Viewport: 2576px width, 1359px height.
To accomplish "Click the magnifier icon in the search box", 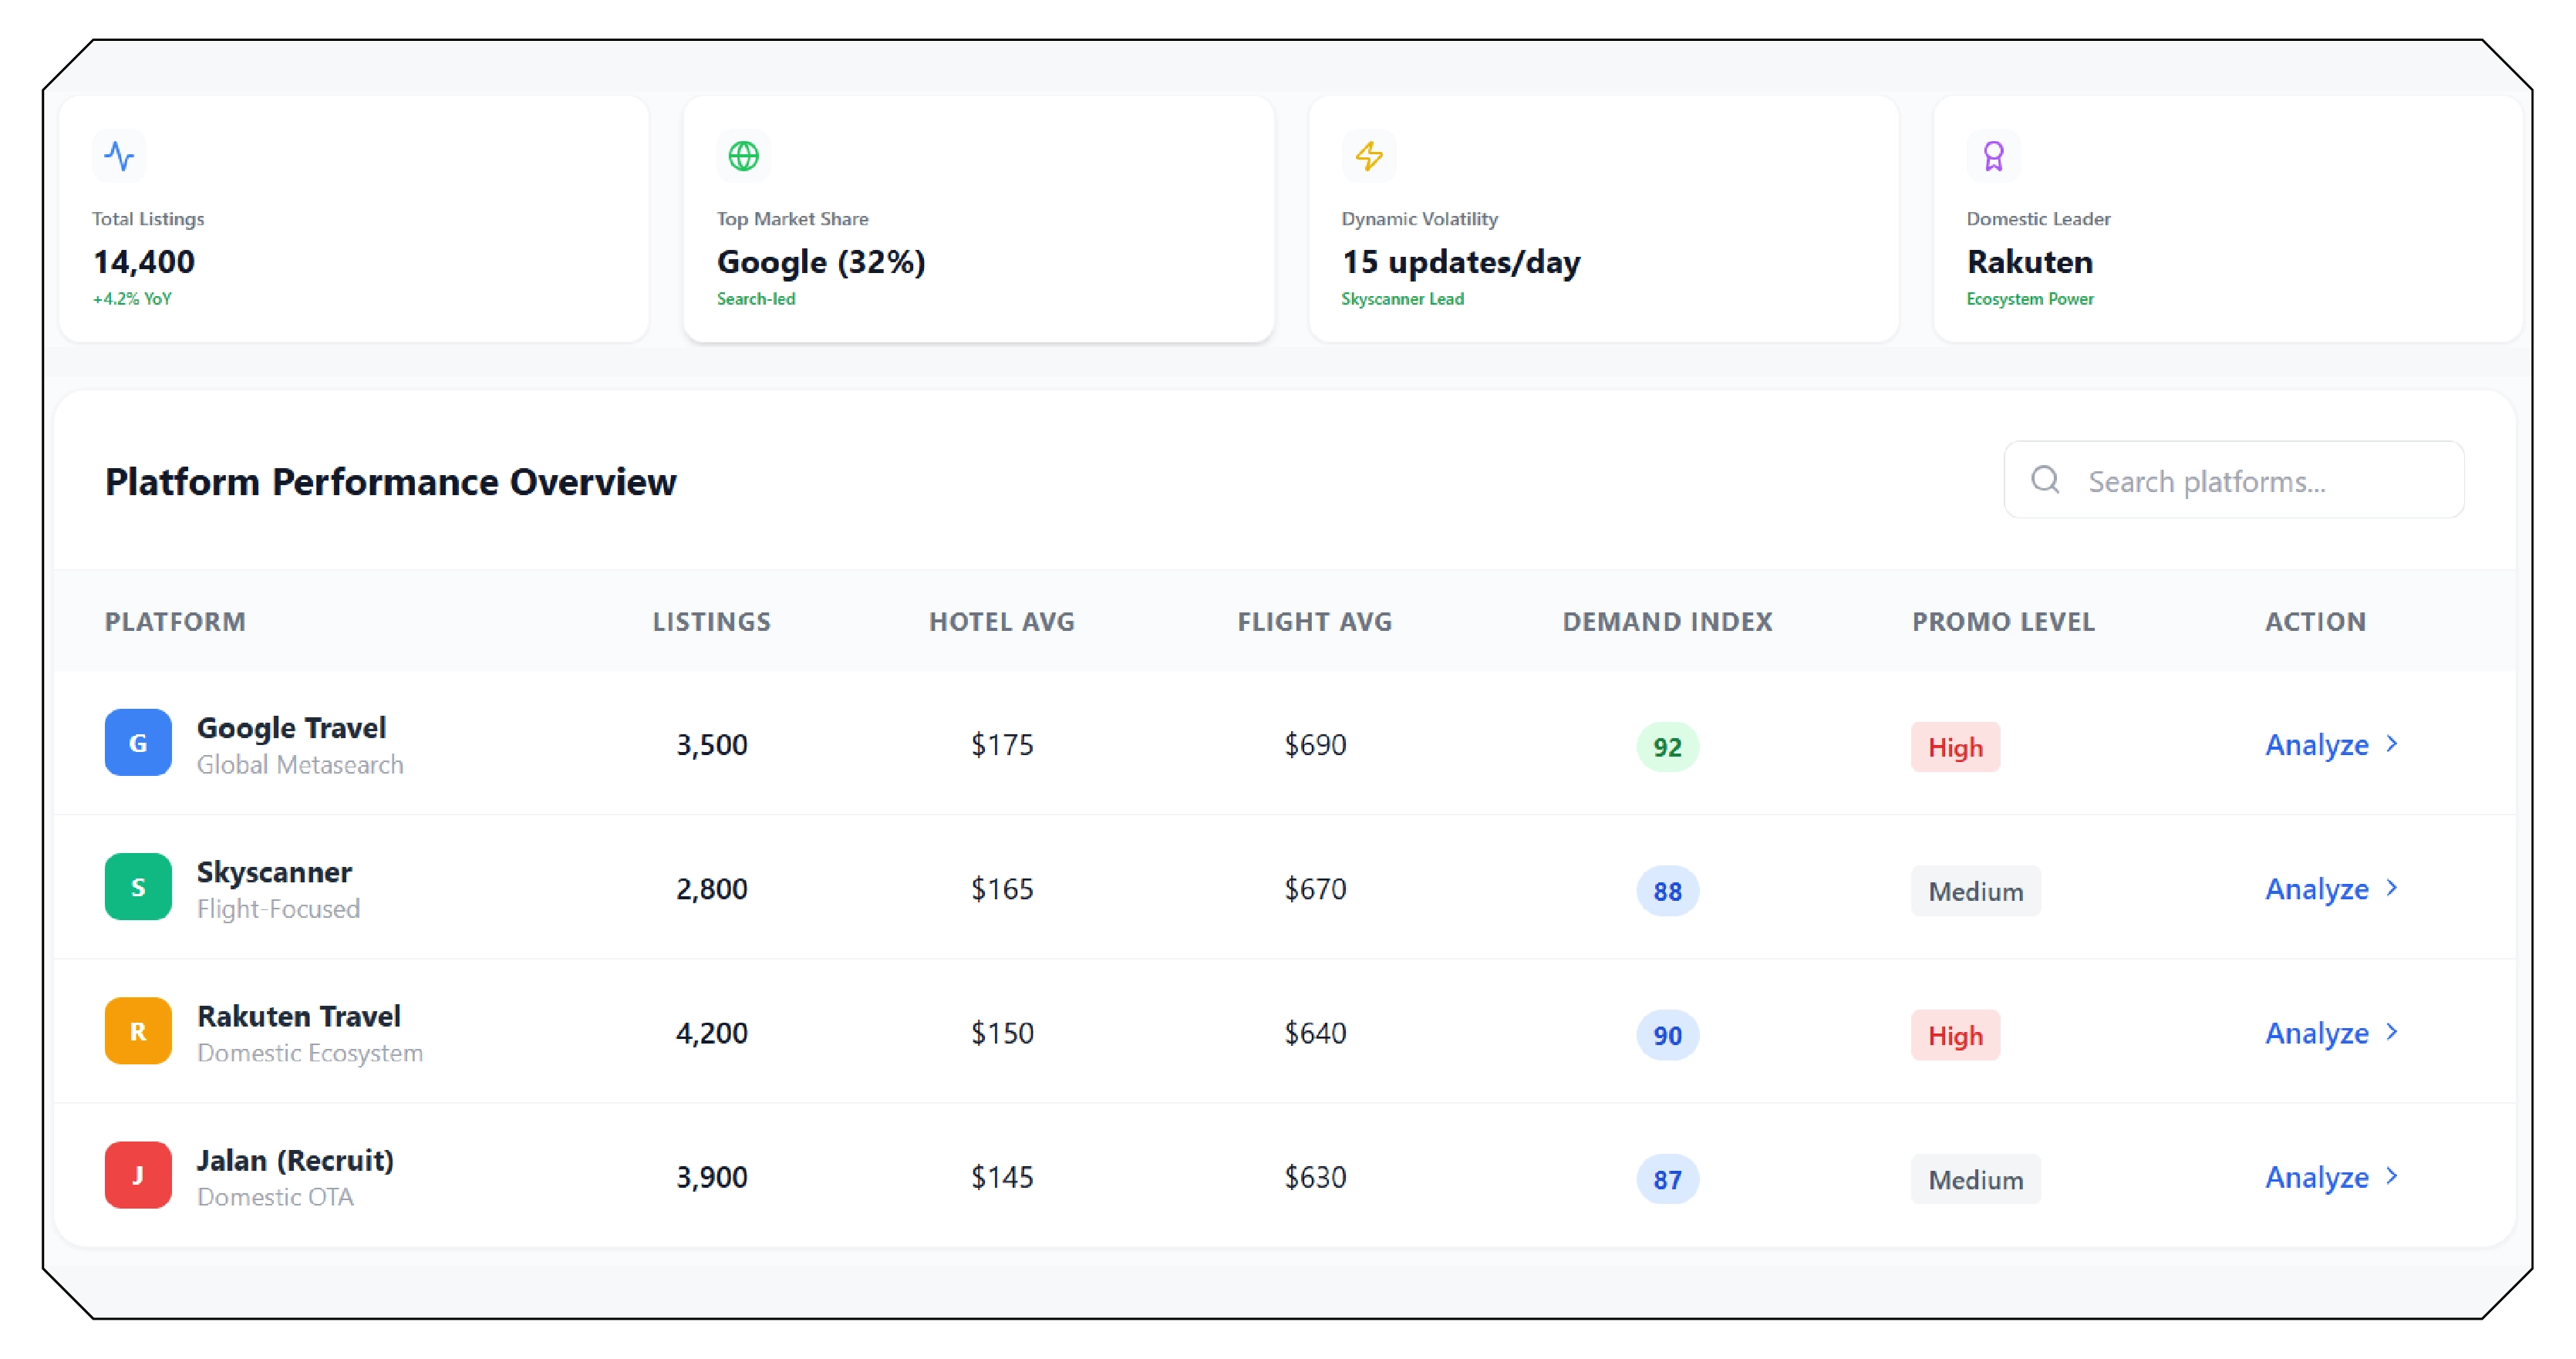I will pos(2045,480).
